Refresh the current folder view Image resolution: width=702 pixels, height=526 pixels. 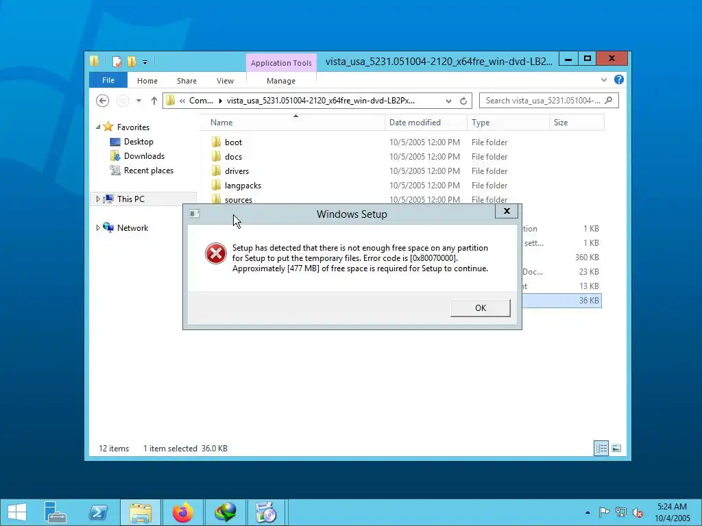click(463, 101)
